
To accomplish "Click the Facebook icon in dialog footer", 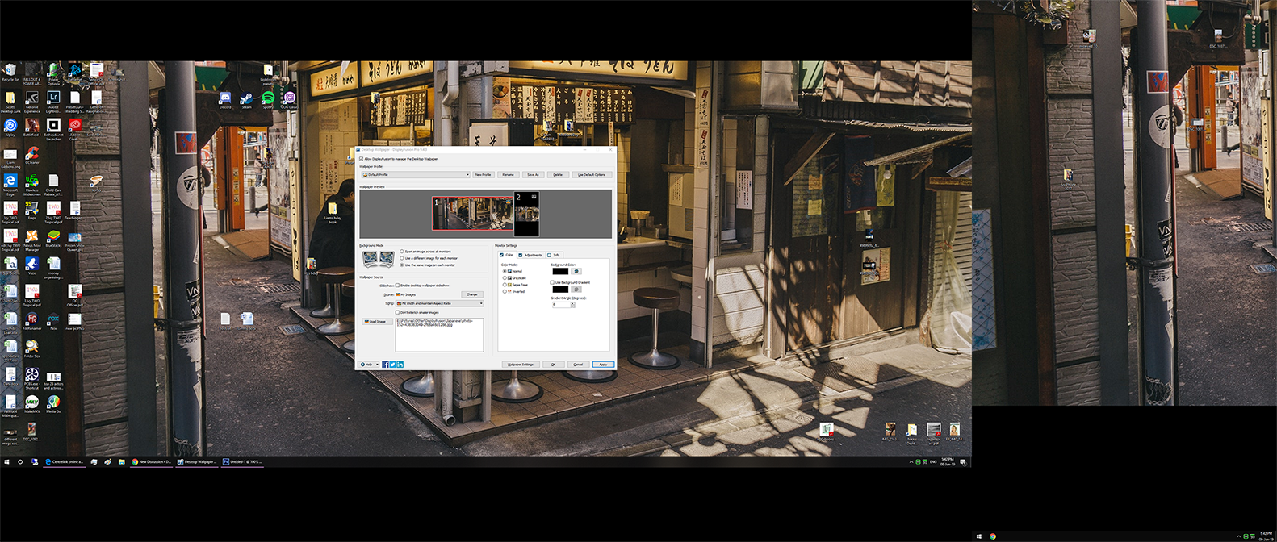I will (385, 365).
